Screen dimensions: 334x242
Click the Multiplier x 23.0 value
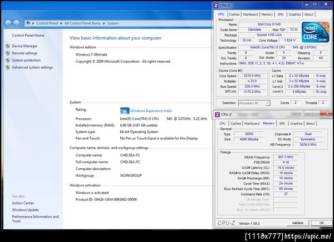pyautogui.click(x=252, y=81)
